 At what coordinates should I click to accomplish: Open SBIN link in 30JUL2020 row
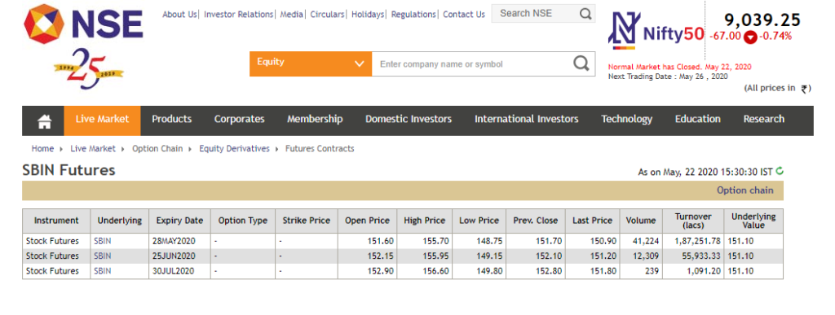[103, 271]
